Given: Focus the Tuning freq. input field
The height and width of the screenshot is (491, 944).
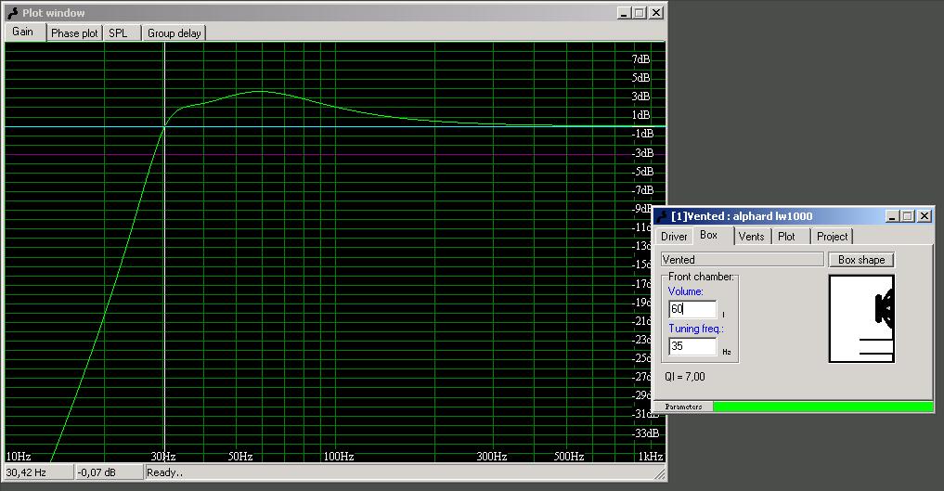Looking at the screenshot, I should pos(692,346).
